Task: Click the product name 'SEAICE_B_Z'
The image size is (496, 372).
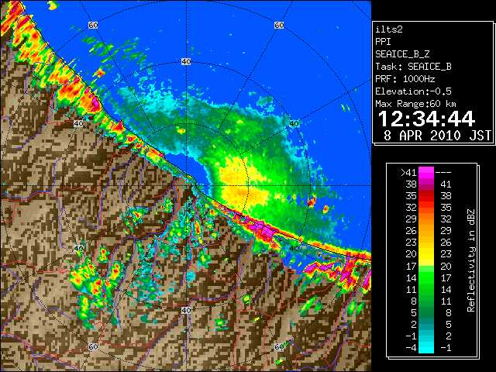Action: (402, 54)
